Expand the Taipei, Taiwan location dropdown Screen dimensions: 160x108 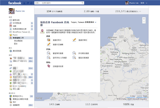[95, 23]
